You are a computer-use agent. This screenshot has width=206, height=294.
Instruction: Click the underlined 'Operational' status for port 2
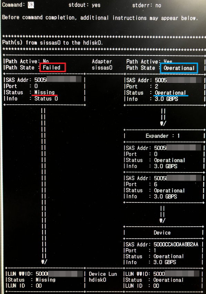[x=170, y=93]
